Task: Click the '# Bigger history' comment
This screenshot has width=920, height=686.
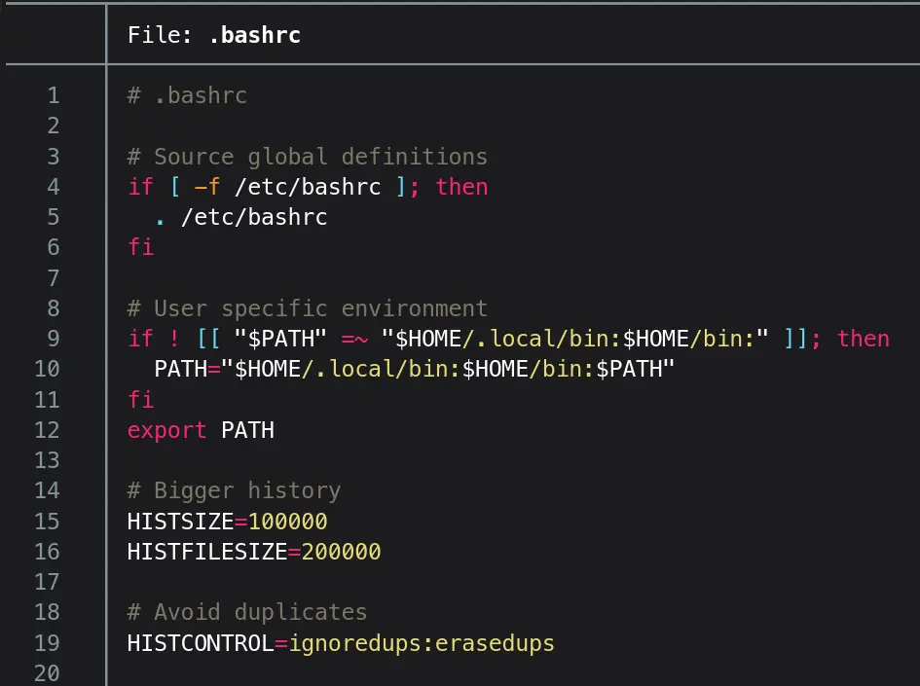Action: point(234,490)
